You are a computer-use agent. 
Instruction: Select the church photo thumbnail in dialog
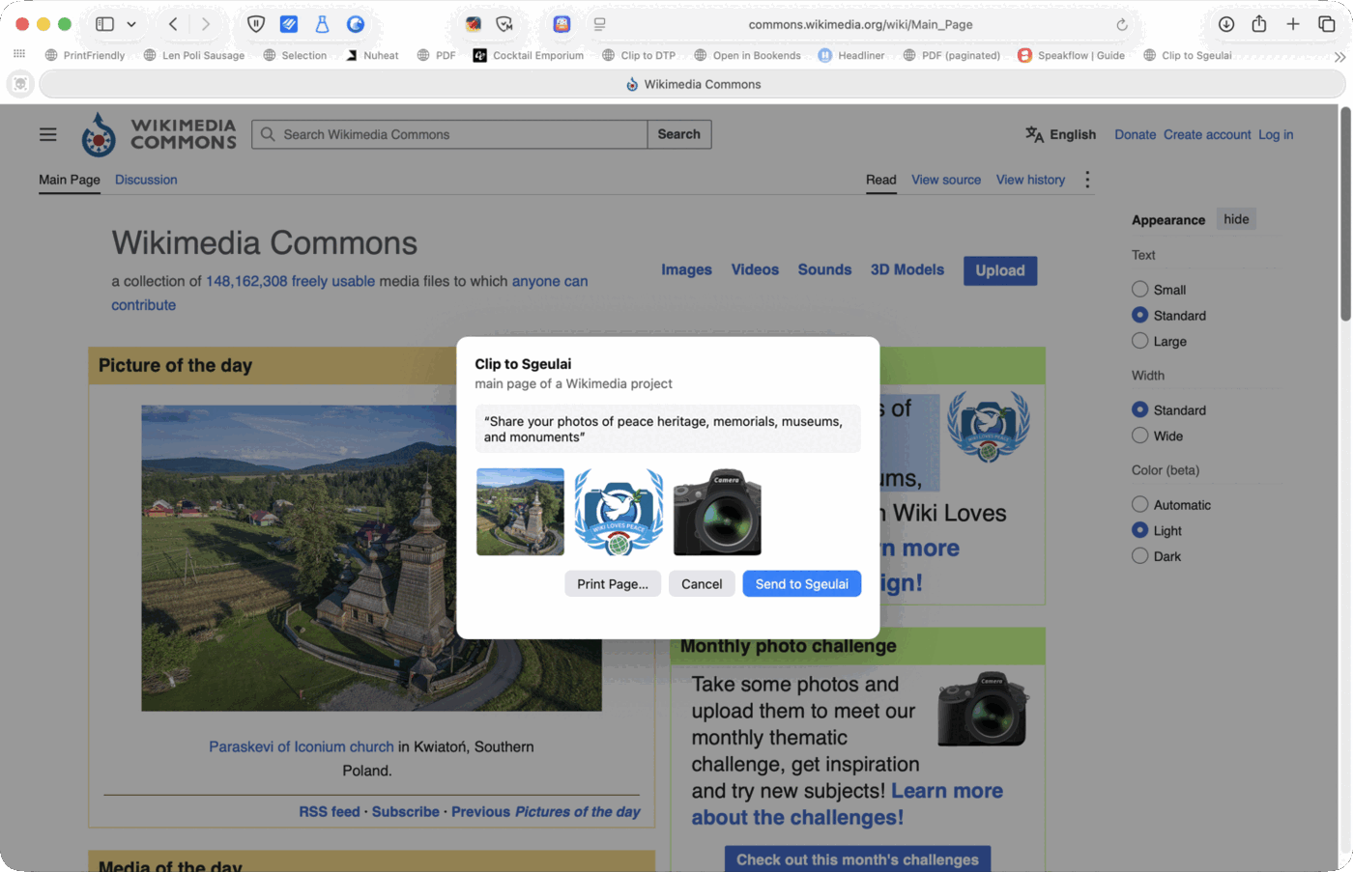(x=520, y=512)
